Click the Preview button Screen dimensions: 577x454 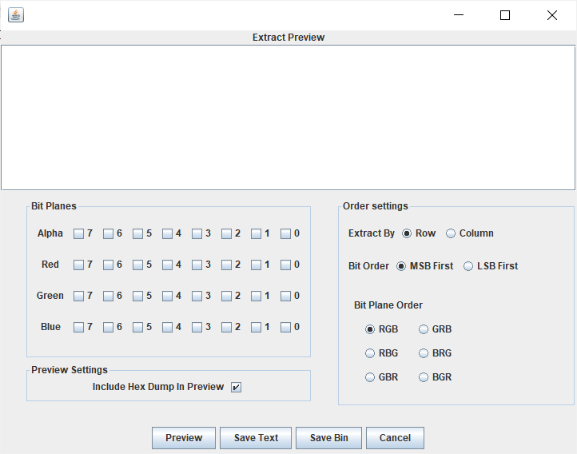[x=184, y=438]
